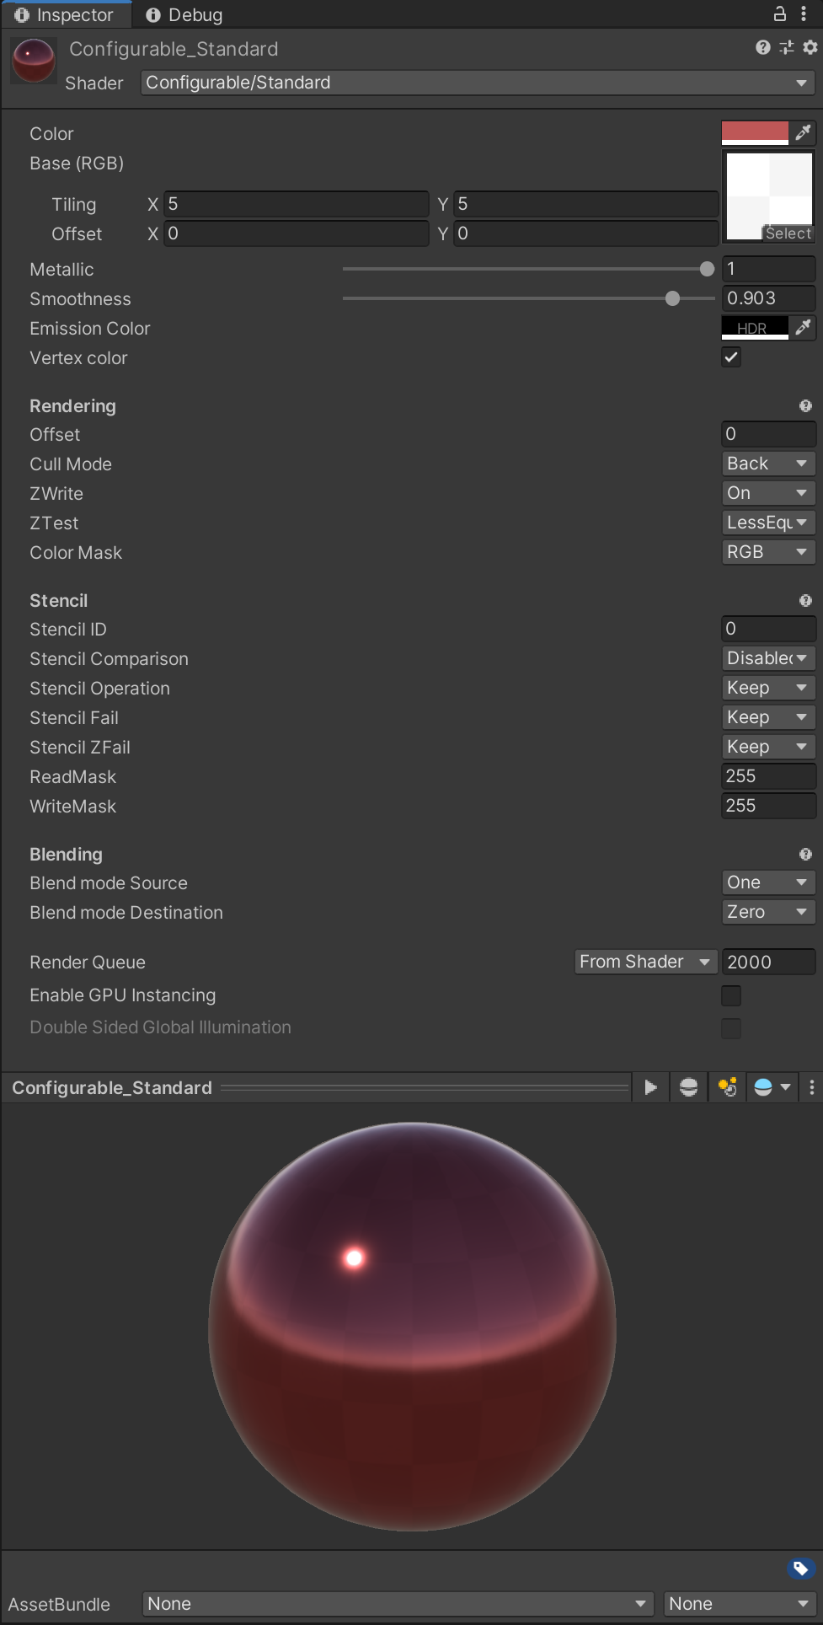This screenshot has width=823, height=1625.
Task: Pick Color with the eyedropper
Action: (803, 132)
